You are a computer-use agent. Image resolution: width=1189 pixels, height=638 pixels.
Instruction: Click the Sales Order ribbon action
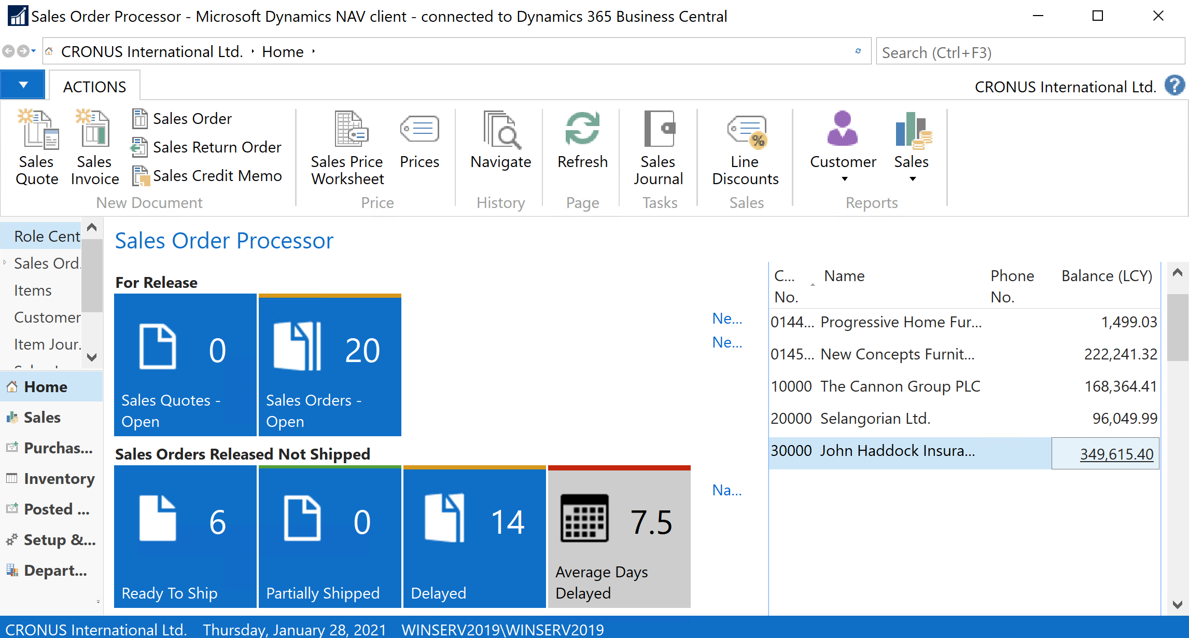click(181, 119)
